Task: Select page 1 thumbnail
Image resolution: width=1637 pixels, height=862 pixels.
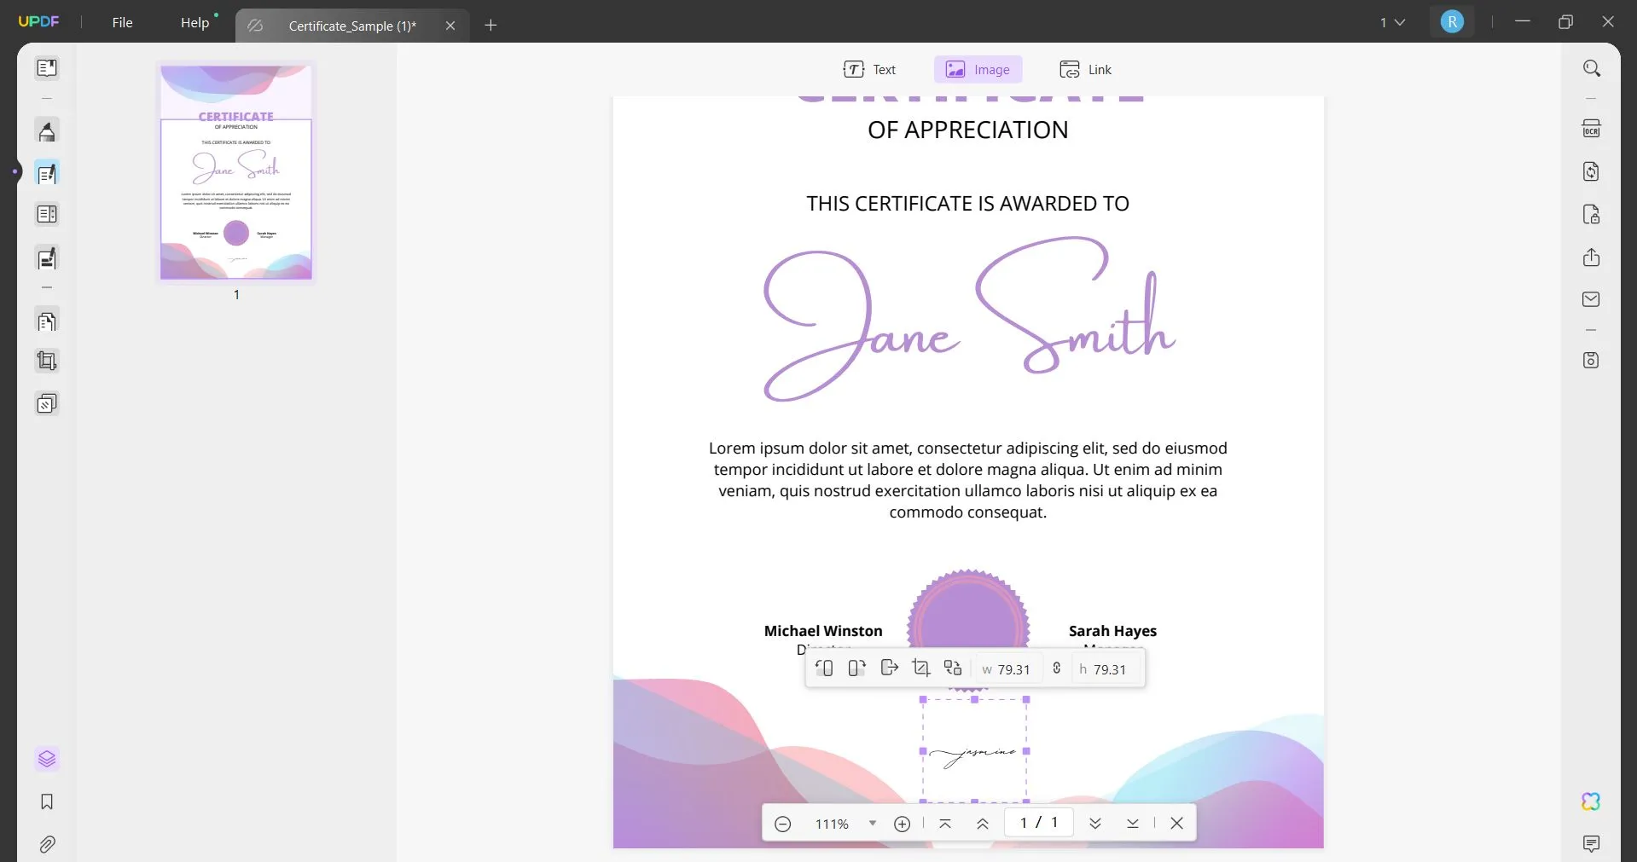Action: coord(236,172)
